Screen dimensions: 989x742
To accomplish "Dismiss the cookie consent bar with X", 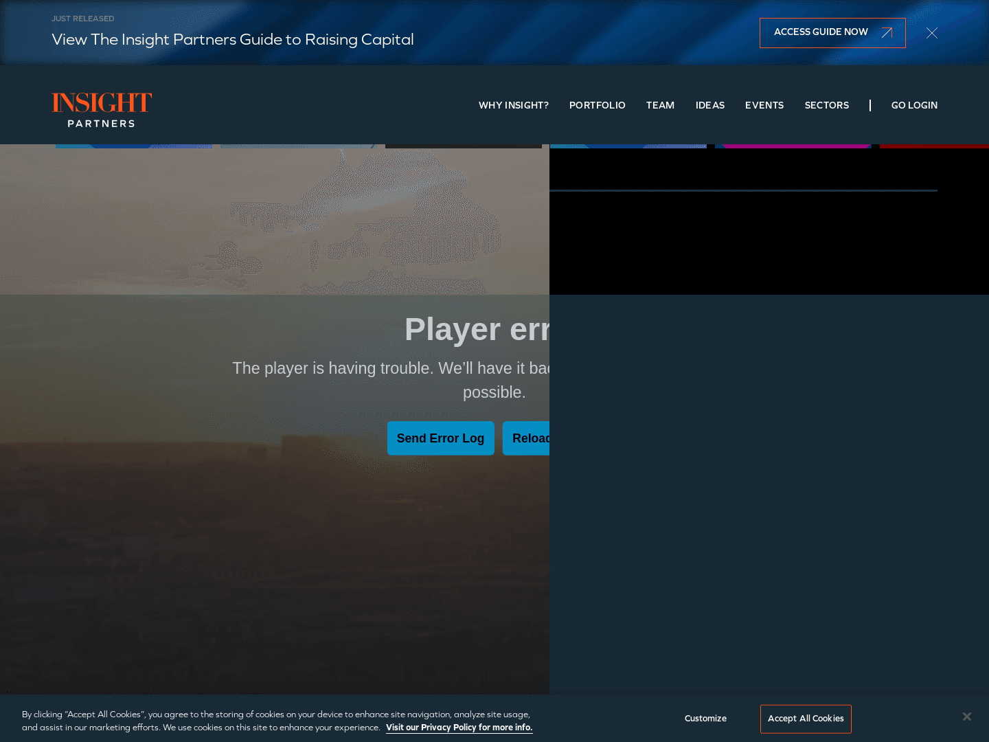I will point(966,717).
